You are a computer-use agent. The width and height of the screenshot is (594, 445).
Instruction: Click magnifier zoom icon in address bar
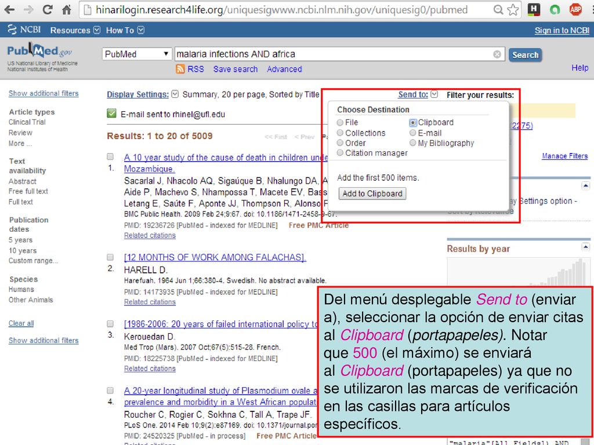(x=498, y=10)
